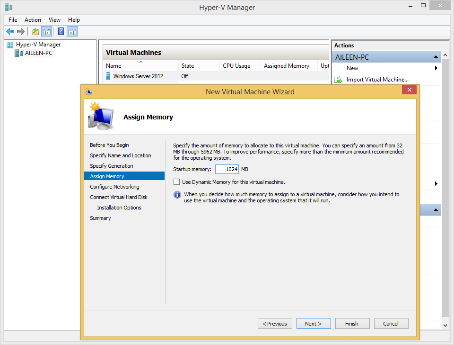
Task: Edit the Startup memory value field
Action: pos(227,169)
